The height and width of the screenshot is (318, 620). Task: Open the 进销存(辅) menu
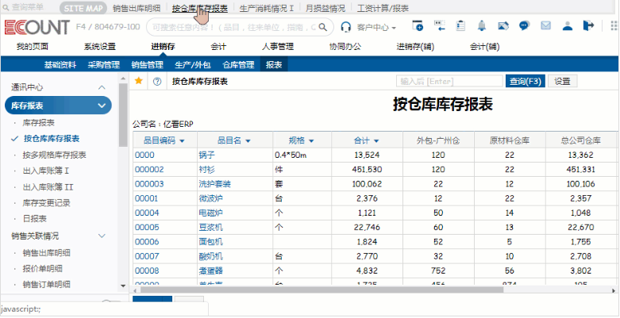(x=415, y=47)
